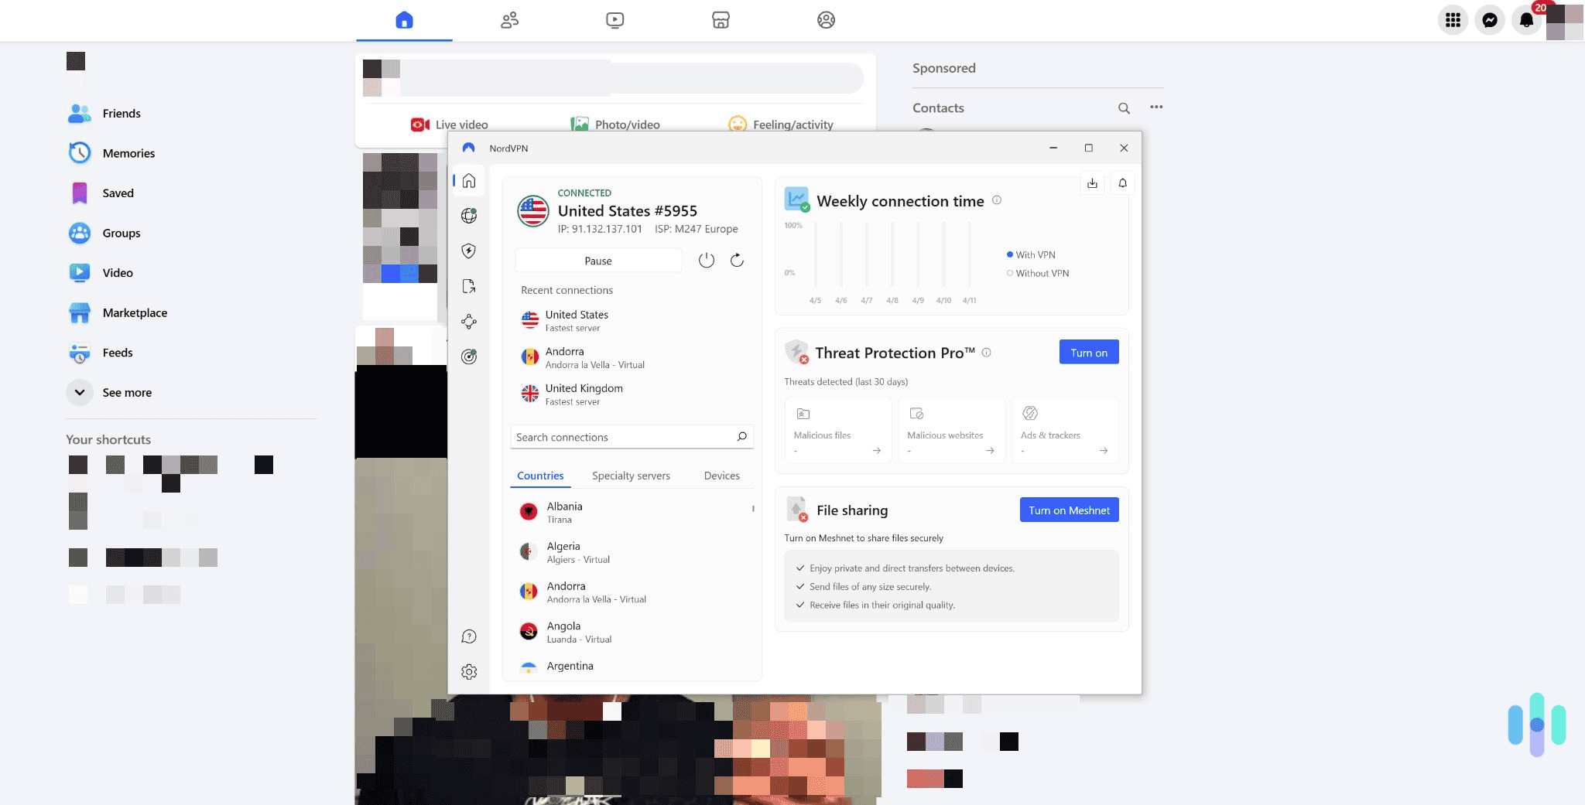Switch to the Devices tab
This screenshot has height=805, width=1585.
(721, 476)
